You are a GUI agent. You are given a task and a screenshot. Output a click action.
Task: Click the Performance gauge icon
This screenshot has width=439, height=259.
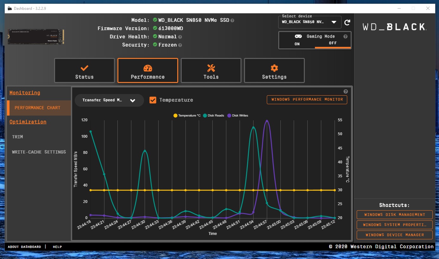point(148,68)
